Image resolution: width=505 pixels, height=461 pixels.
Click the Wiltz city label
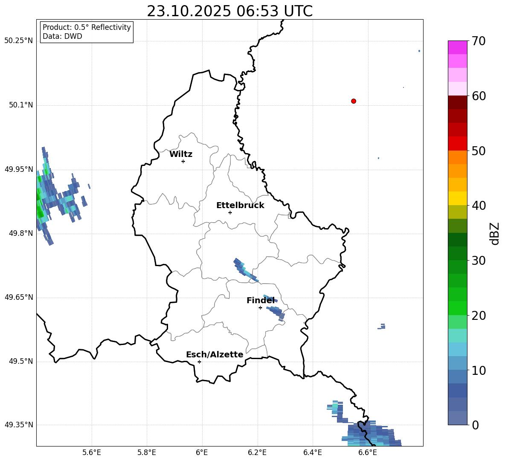tap(181, 154)
